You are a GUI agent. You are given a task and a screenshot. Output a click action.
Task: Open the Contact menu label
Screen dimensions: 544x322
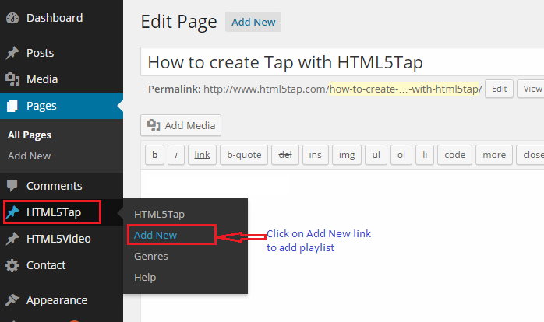tap(46, 265)
